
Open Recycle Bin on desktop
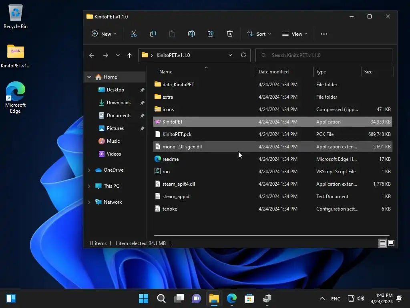16,17
